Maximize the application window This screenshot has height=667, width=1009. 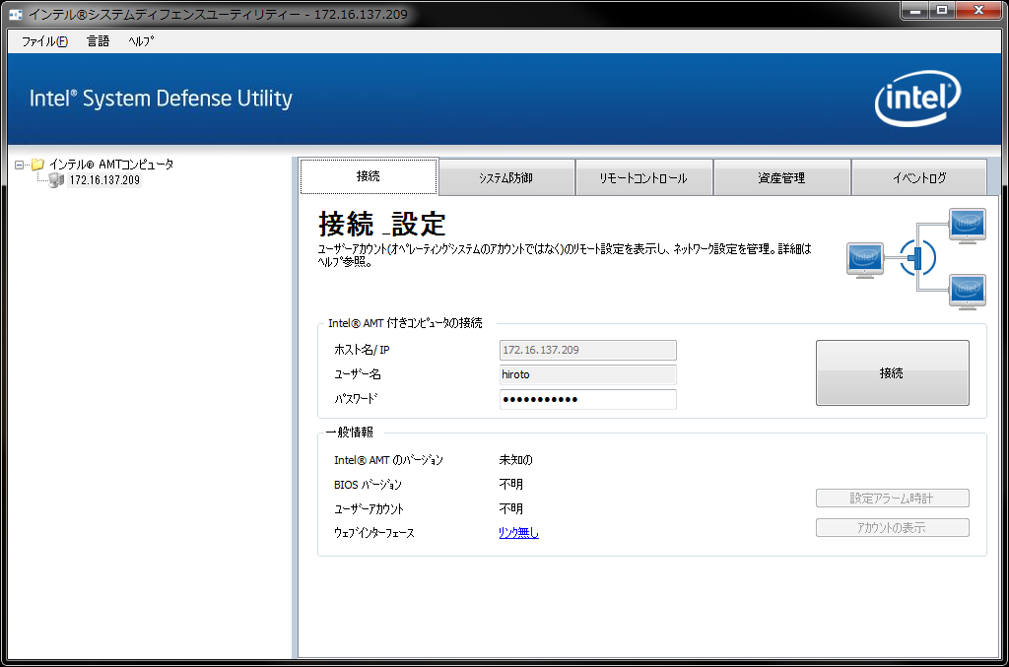pos(942,10)
